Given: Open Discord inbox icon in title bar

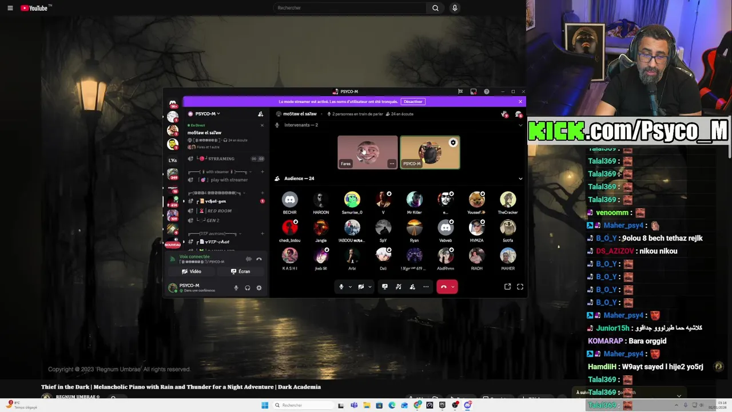Looking at the screenshot, I should [x=474, y=92].
